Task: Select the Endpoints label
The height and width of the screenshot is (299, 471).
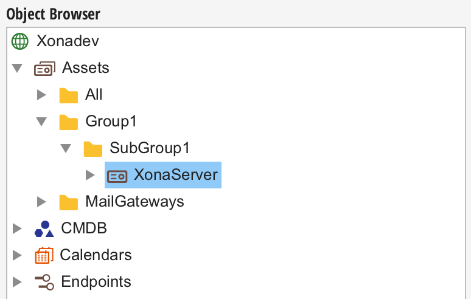Action: tap(96, 282)
